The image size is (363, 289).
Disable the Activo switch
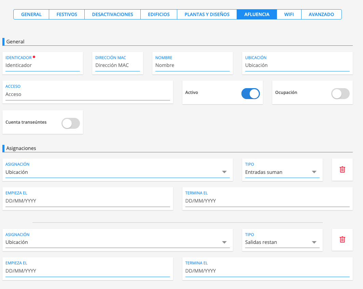coord(251,94)
